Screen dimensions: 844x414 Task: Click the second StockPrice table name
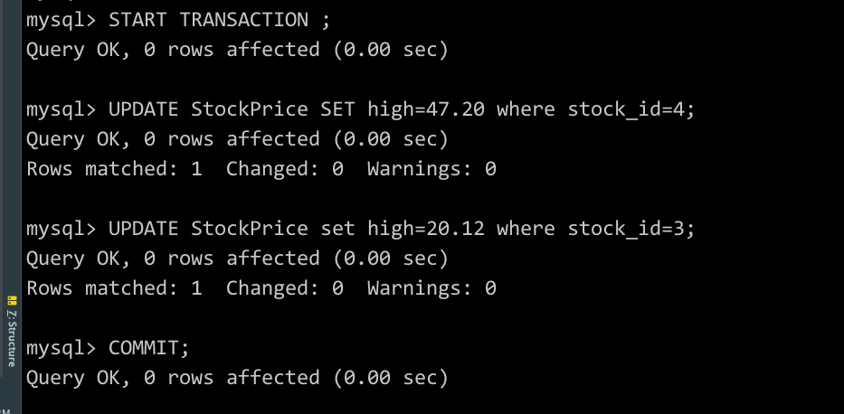pos(249,229)
